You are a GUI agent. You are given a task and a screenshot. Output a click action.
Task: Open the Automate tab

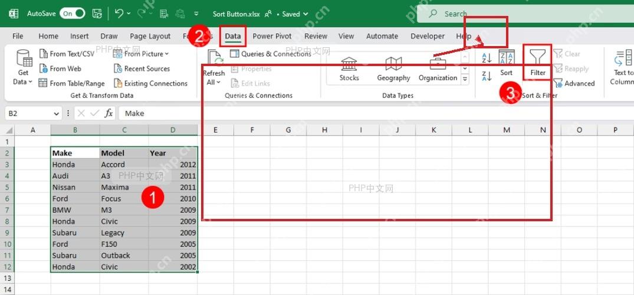coord(382,36)
